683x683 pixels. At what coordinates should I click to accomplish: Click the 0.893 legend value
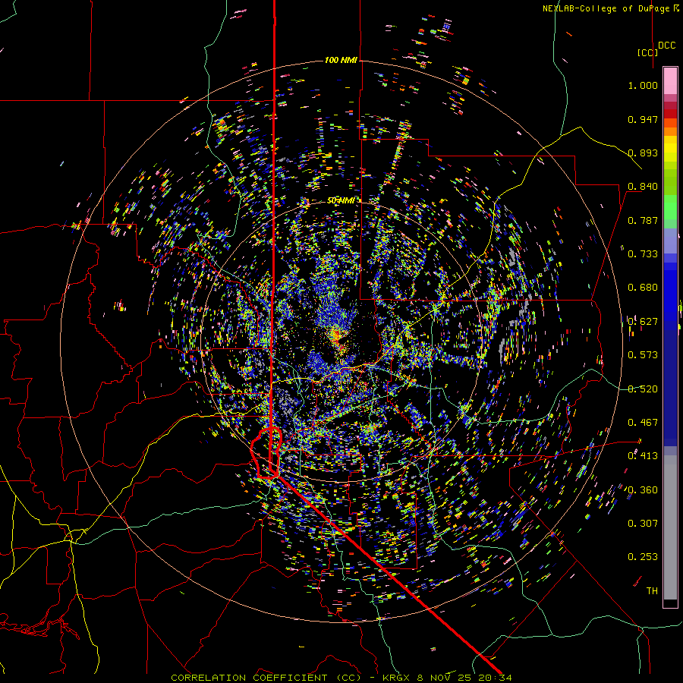coord(643,153)
